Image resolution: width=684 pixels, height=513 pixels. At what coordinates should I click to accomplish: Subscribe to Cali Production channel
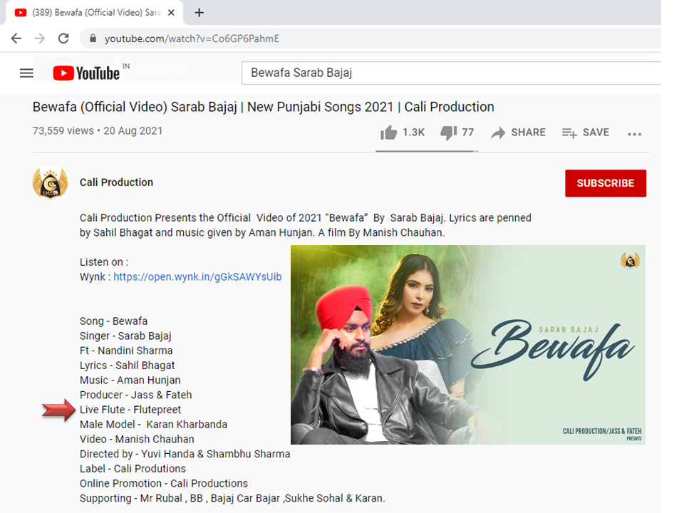[x=605, y=183]
